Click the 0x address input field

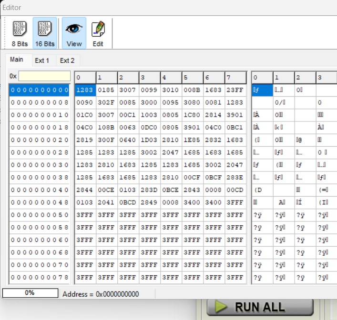[x=44, y=77]
